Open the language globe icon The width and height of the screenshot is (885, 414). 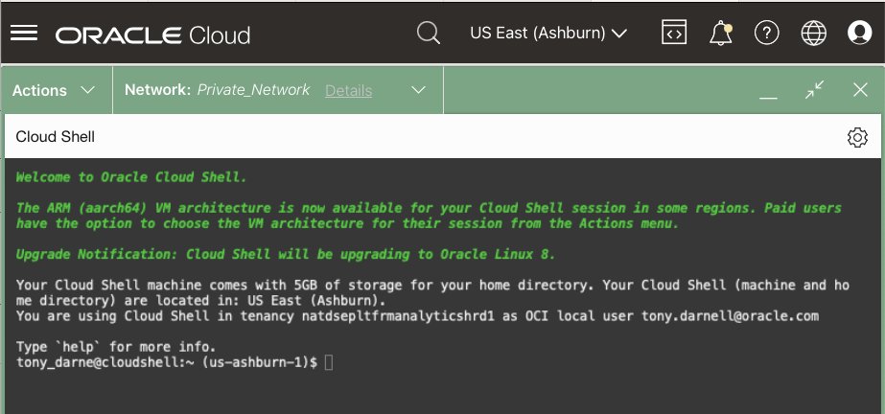tap(813, 34)
